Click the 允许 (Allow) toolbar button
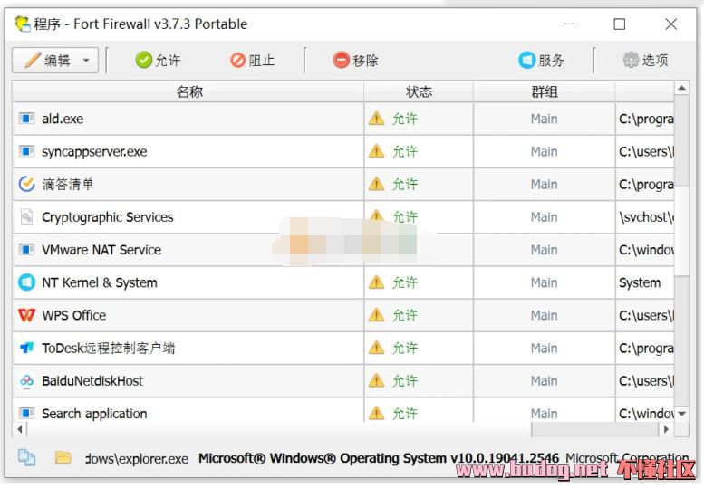The image size is (704, 488). [158, 61]
